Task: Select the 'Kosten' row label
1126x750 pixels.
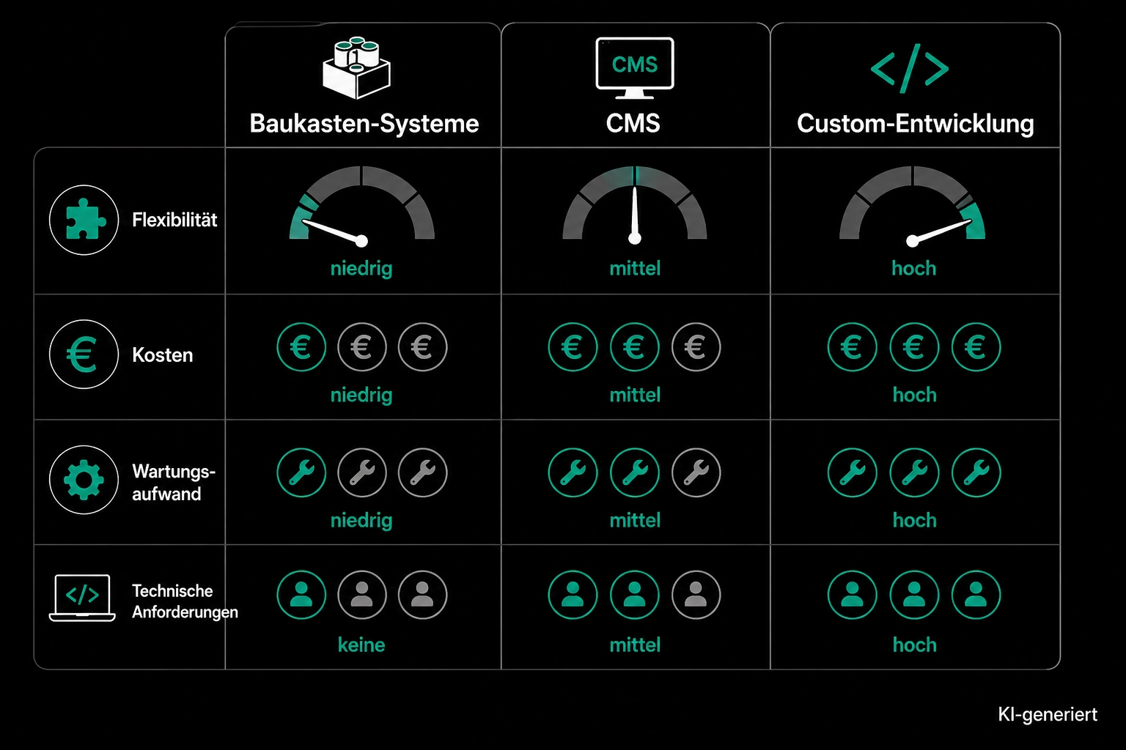Action: click(x=163, y=355)
